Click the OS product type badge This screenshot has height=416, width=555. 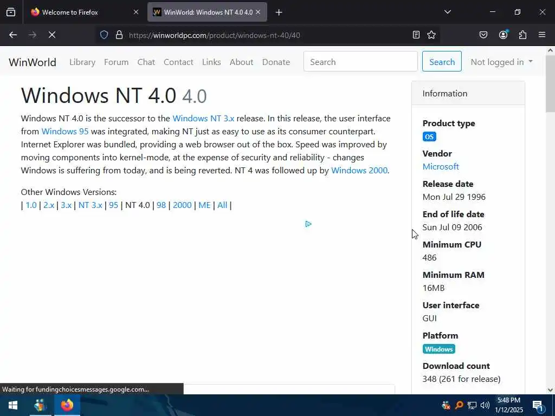pos(429,137)
